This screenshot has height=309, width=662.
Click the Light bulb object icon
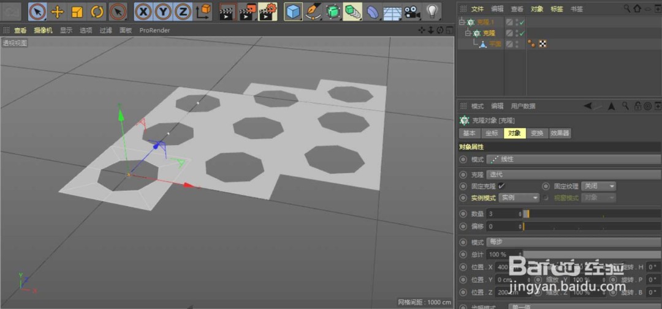coord(432,11)
